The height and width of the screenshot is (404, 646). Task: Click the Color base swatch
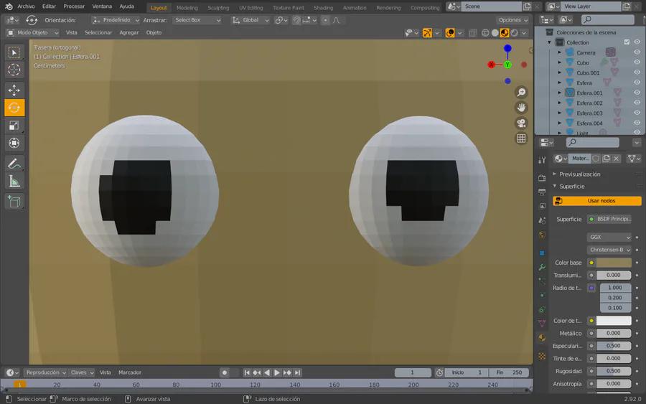click(614, 263)
